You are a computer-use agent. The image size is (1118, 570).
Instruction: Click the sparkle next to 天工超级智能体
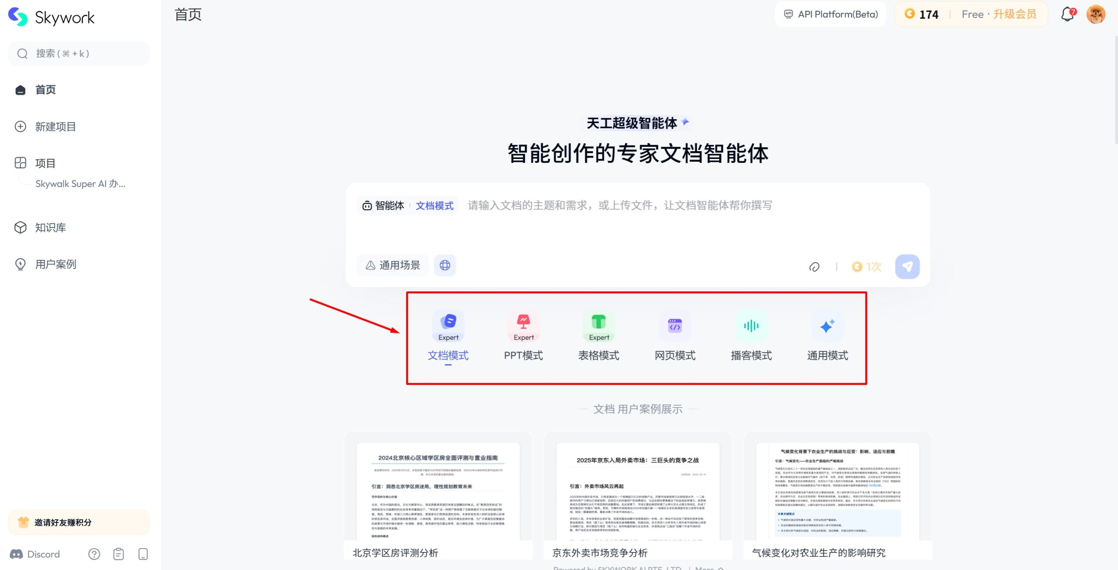(x=685, y=122)
